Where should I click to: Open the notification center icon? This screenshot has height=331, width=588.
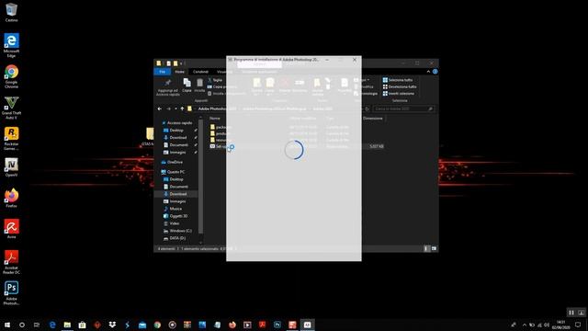(x=578, y=325)
